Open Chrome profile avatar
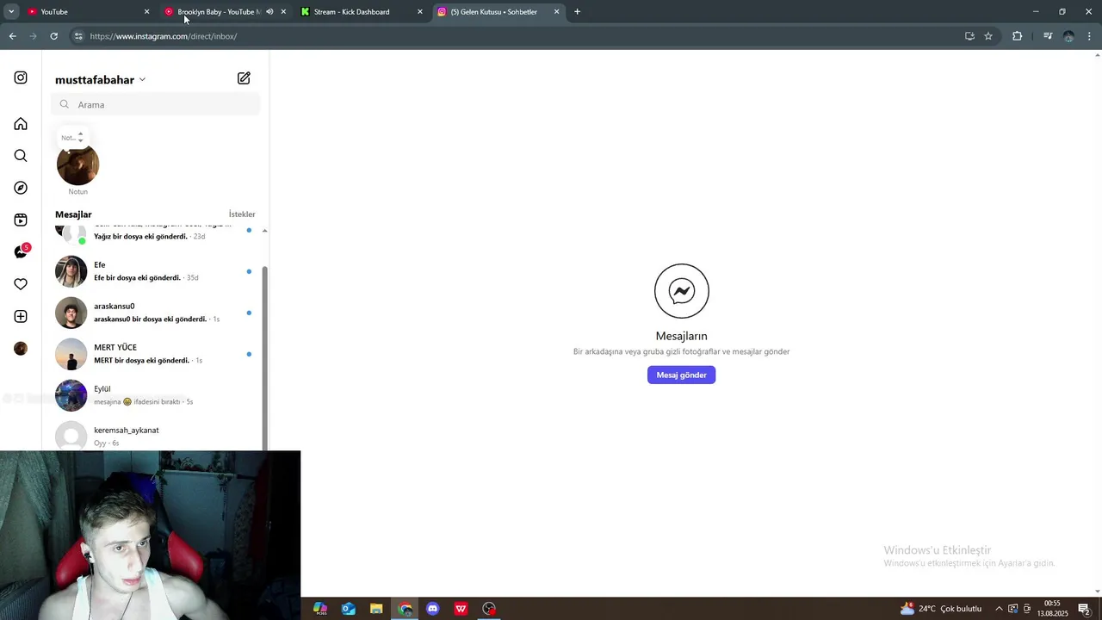The width and height of the screenshot is (1102, 620). (x=1068, y=36)
